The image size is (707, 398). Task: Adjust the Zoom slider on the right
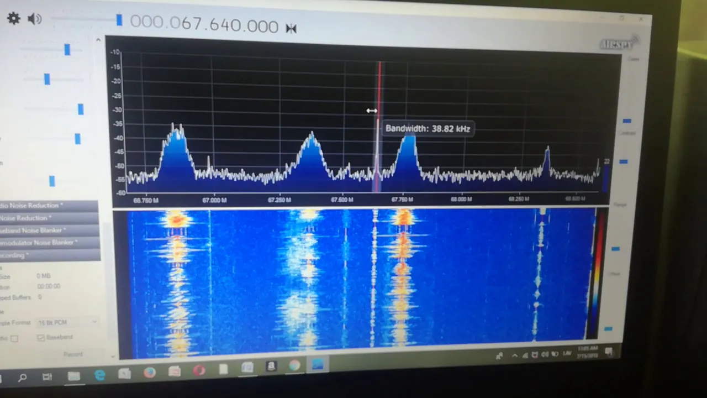click(627, 121)
